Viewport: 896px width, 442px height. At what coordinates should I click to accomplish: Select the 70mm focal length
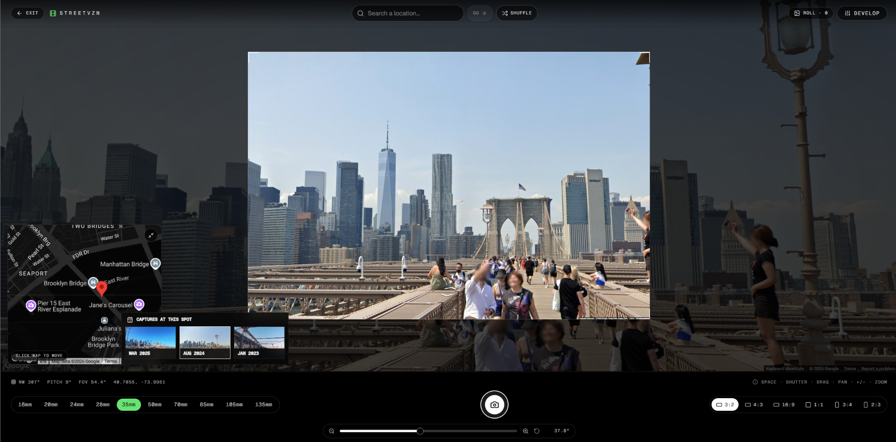pyautogui.click(x=181, y=405)
